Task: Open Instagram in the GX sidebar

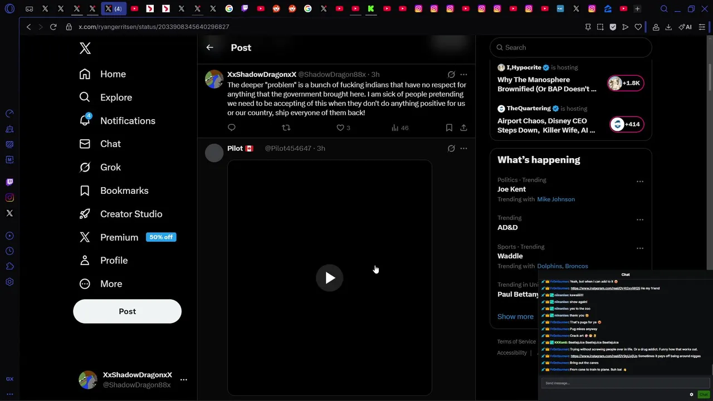Action: pos(9,198)
